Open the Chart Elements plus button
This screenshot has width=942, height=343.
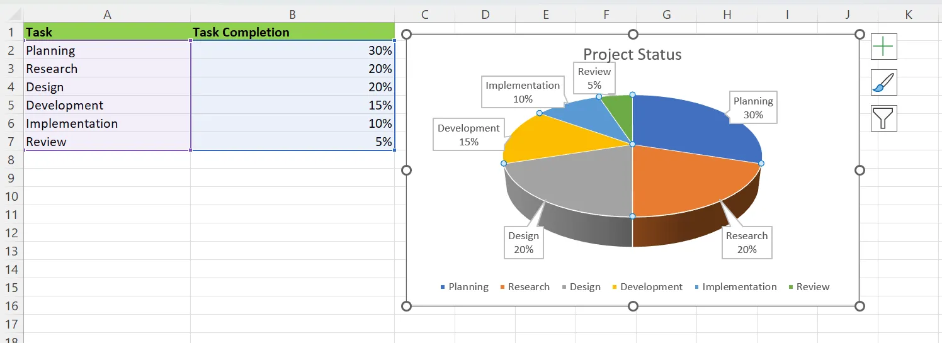[883, 47]
